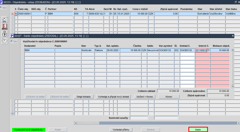Close the Saldo objednávky window

(x=233, y=36)
